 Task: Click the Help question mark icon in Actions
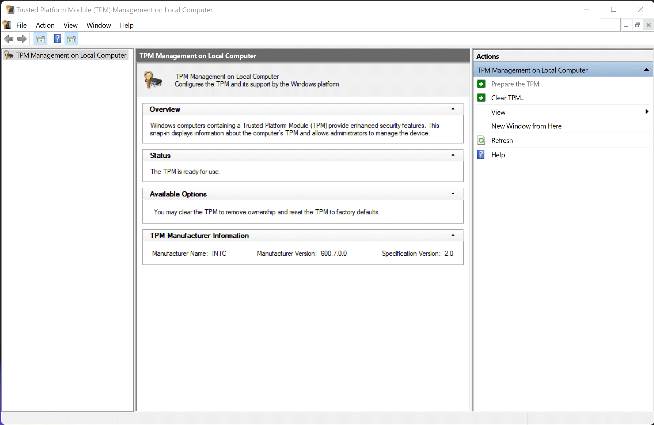(x=481, y=155)
